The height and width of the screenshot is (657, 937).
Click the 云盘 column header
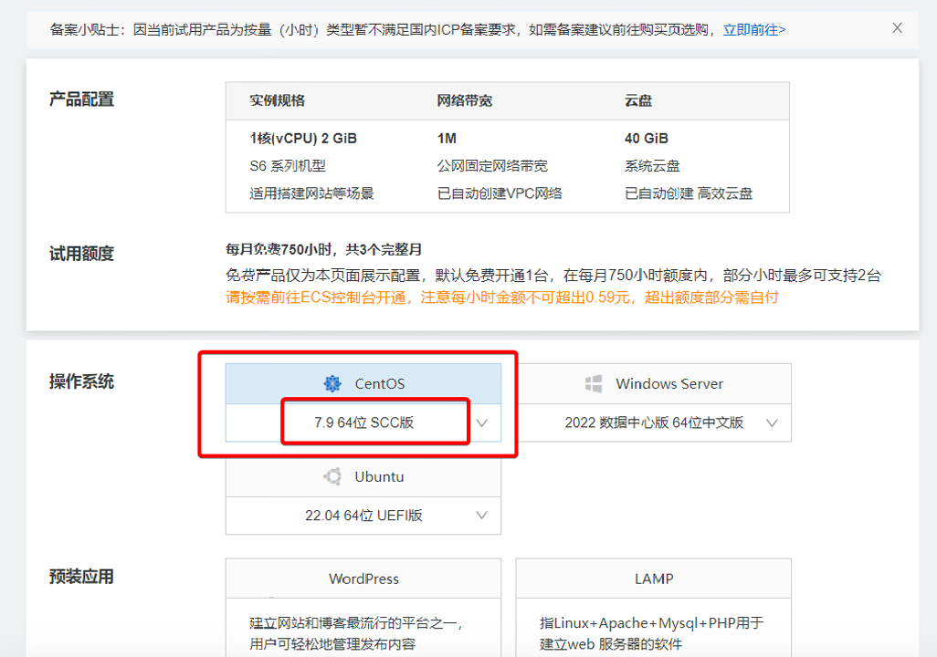point(638,100)
